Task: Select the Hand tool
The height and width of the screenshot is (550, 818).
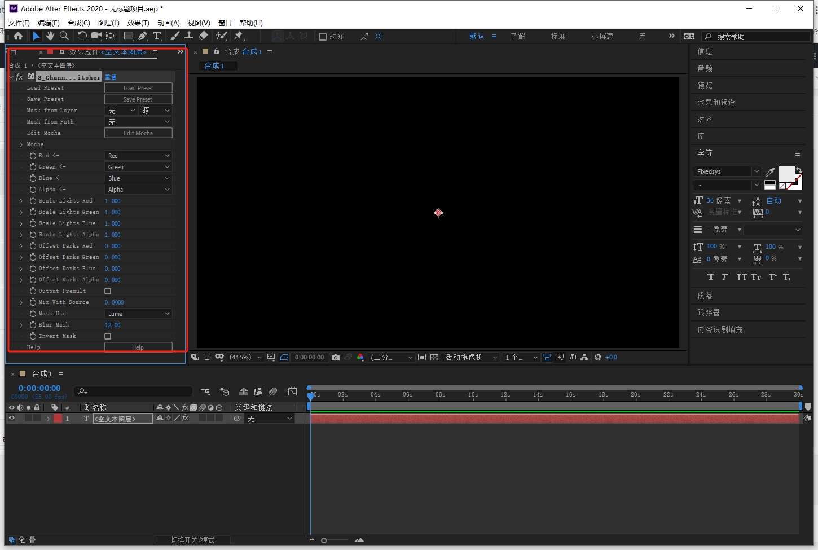Action: (x=50, y=36)
